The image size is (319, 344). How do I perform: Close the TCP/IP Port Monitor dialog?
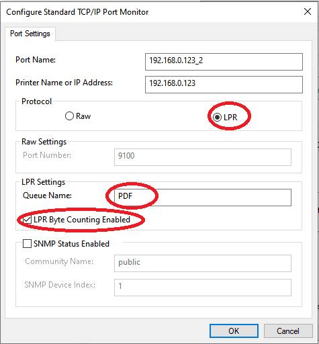308,11
